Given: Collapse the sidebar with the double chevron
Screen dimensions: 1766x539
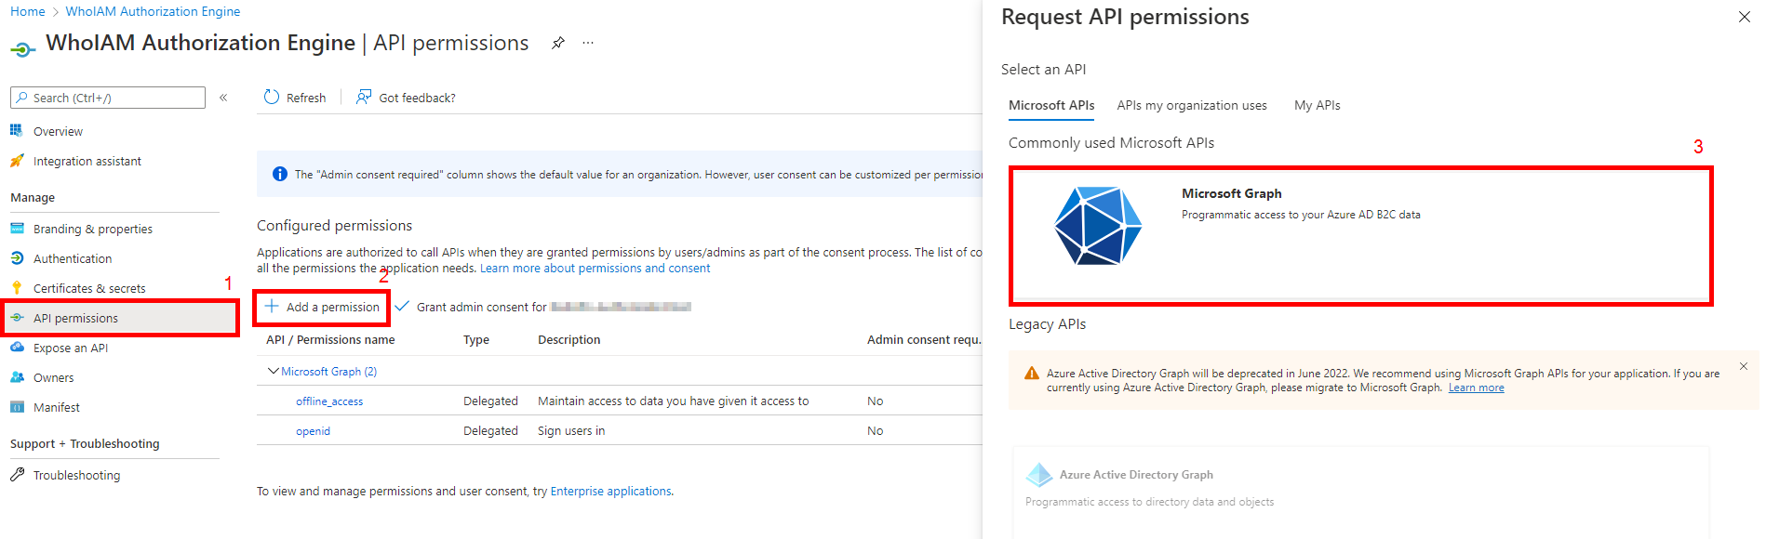Looking at the screenshot, I should (x=223, y=97).
